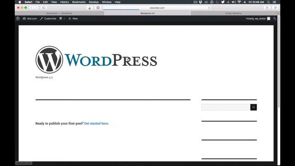Show all tabs overview
The image size is (295, 166).
(x=275, y=8)
